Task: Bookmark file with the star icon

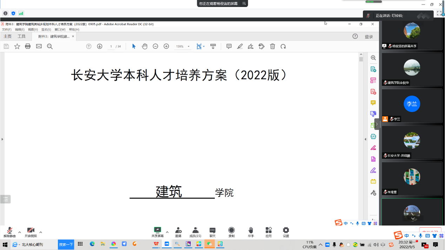Action: (x=17, y=47)
